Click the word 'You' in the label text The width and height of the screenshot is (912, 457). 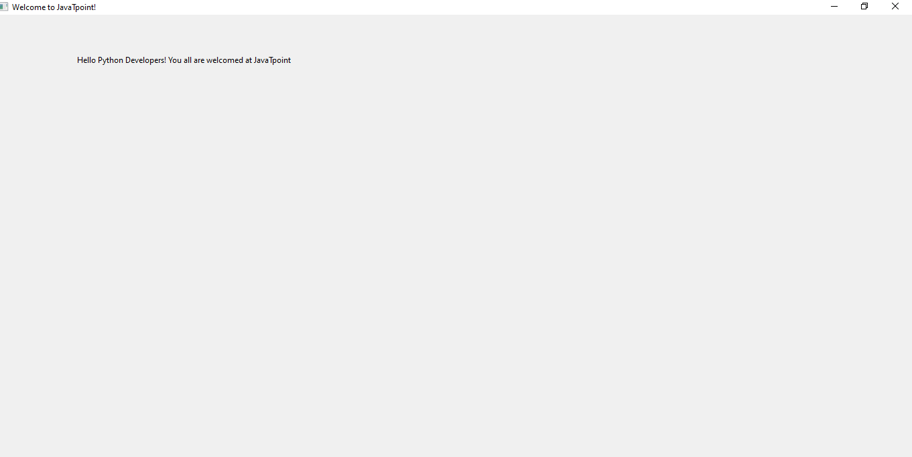(x=175, y=60)
